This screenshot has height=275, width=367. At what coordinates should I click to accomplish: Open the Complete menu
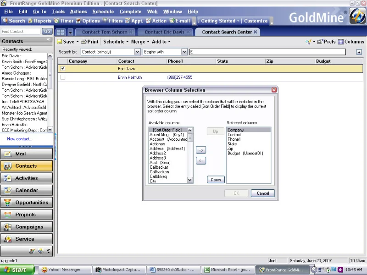point(130,11)
